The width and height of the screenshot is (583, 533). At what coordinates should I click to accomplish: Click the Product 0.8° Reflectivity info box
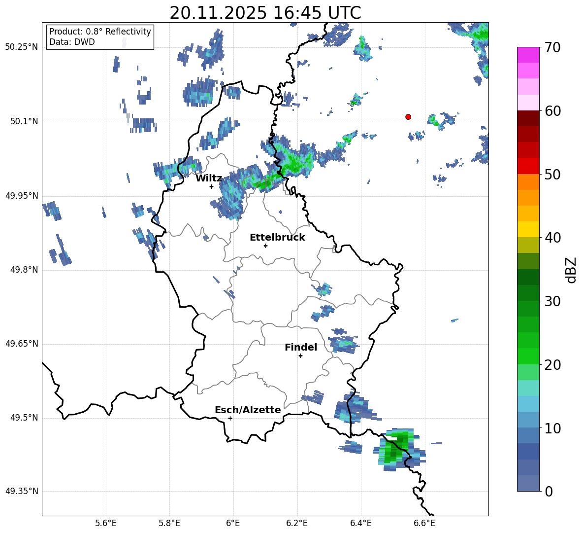point(100,37)
